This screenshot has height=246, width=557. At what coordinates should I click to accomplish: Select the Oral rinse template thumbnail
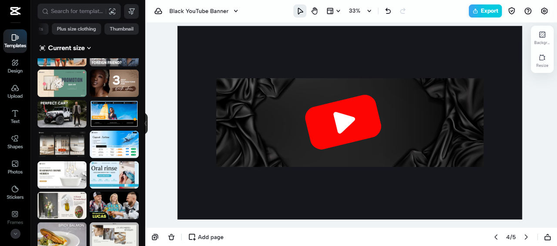coord(114,175)
